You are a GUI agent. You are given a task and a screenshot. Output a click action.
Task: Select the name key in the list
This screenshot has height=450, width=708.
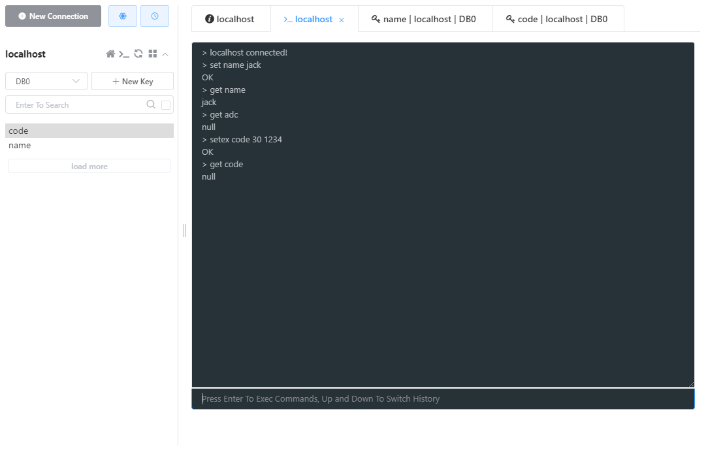[89, 146]
